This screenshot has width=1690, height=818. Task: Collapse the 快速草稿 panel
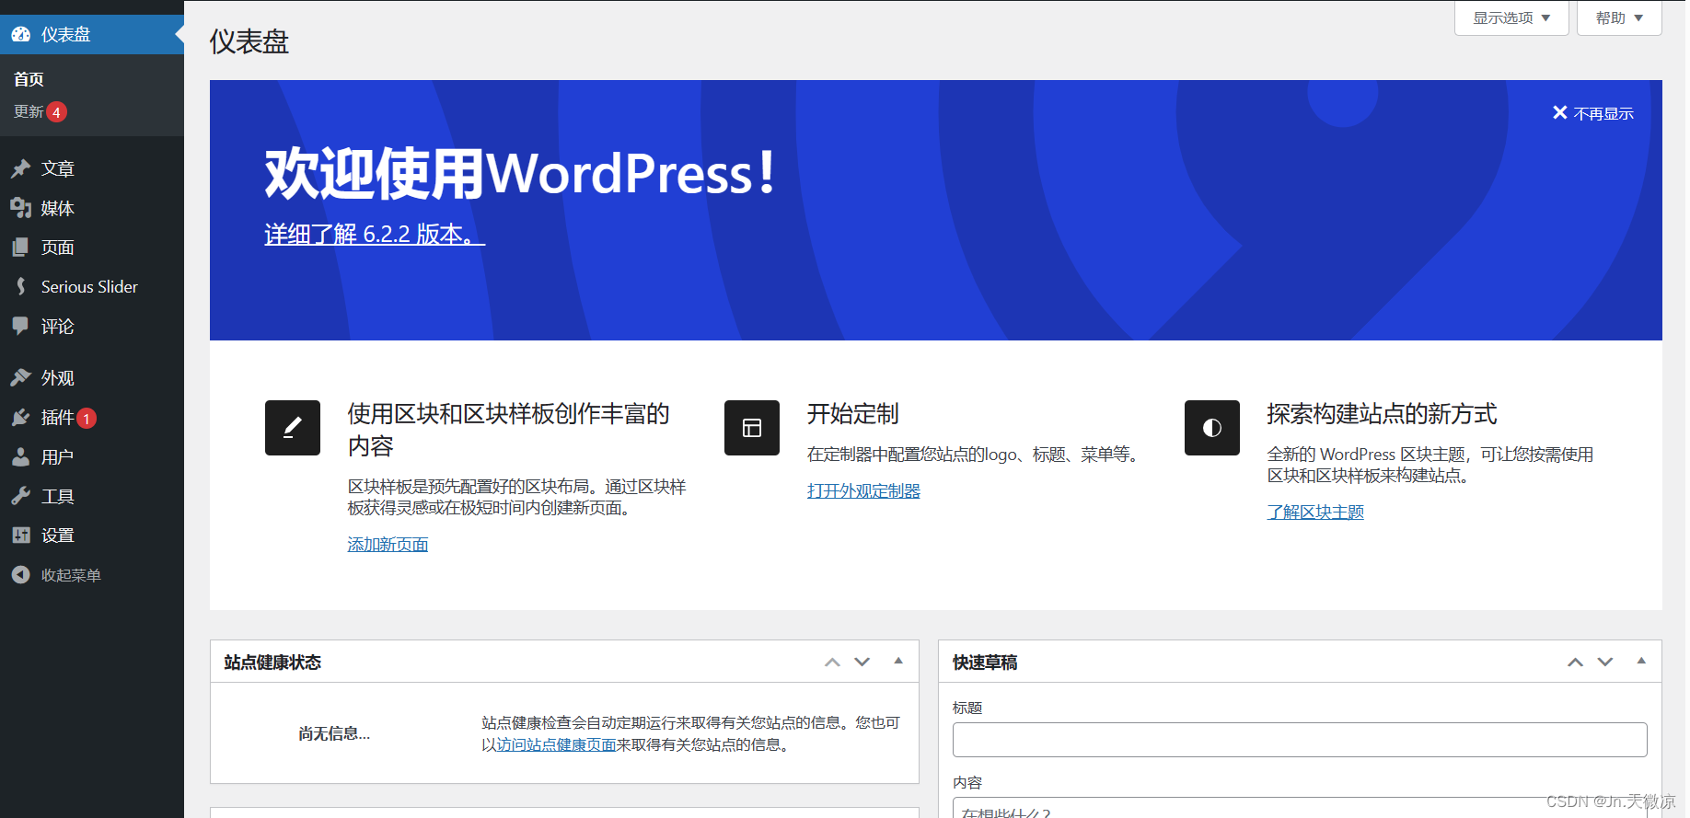(1641, 662)
